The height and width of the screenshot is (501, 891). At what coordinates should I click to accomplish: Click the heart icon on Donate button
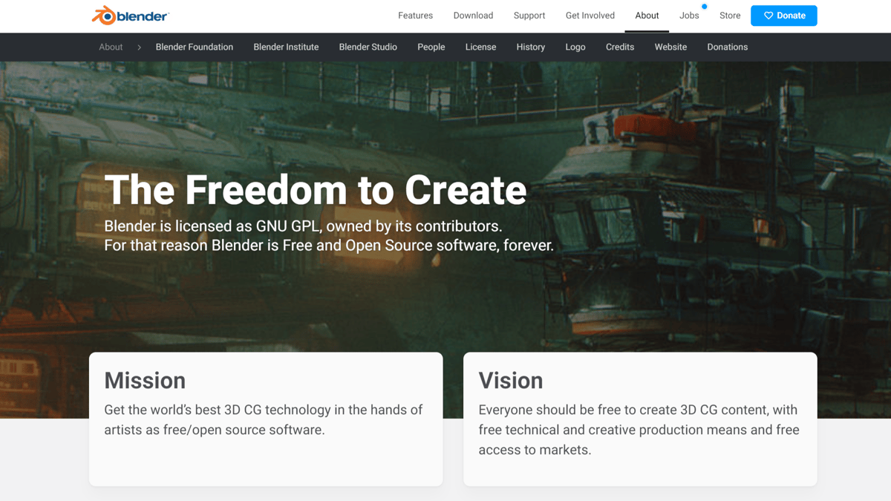[768, 16]
